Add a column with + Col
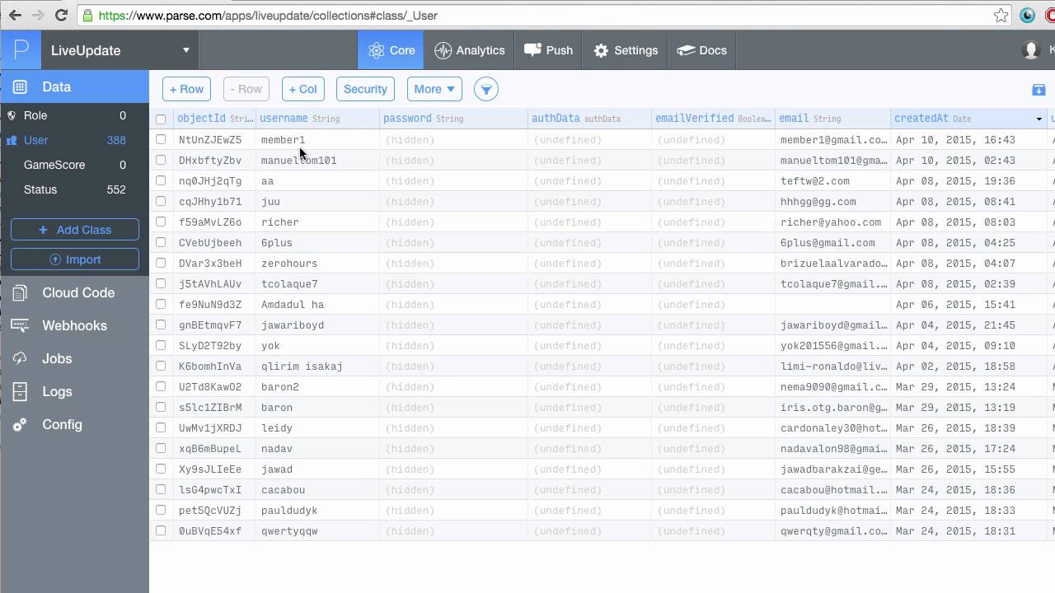 click(302, 89)
